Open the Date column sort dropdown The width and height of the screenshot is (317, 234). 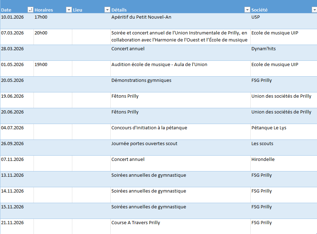click(x=30, y=10)
